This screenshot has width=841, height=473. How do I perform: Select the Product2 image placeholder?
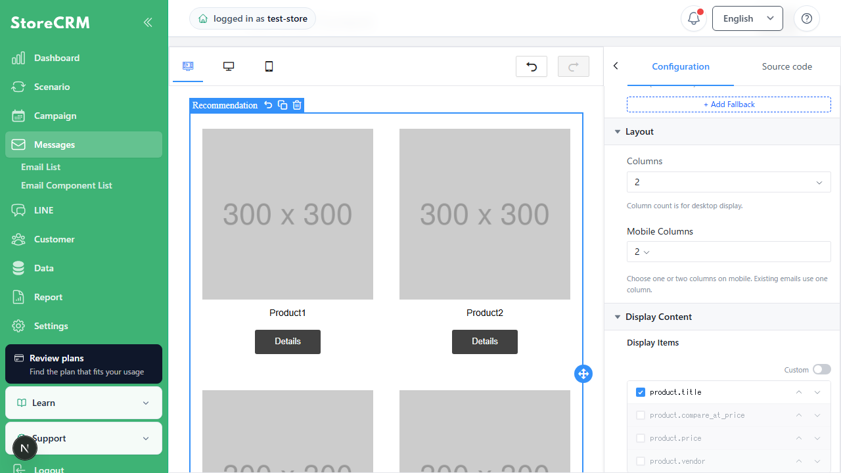click(485, 214)
